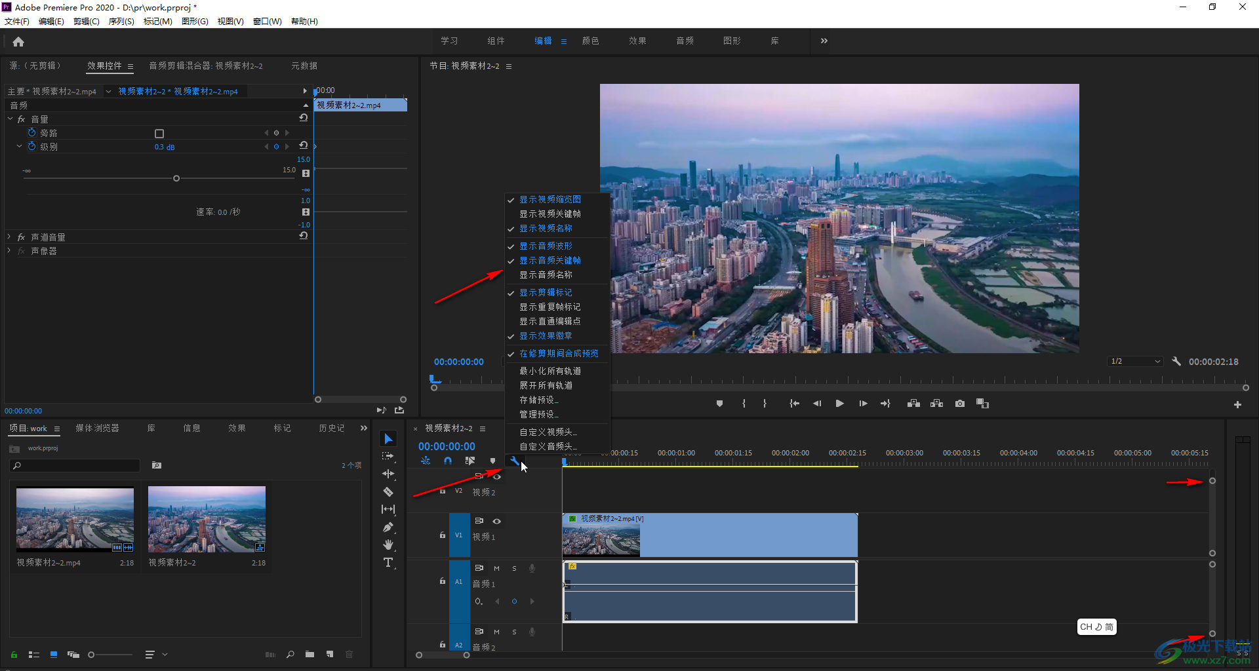Image resolution: width=1259 pixels, height=671 pixels.
Task: Expand the 声道音量 effect
Action: (9, 237)
